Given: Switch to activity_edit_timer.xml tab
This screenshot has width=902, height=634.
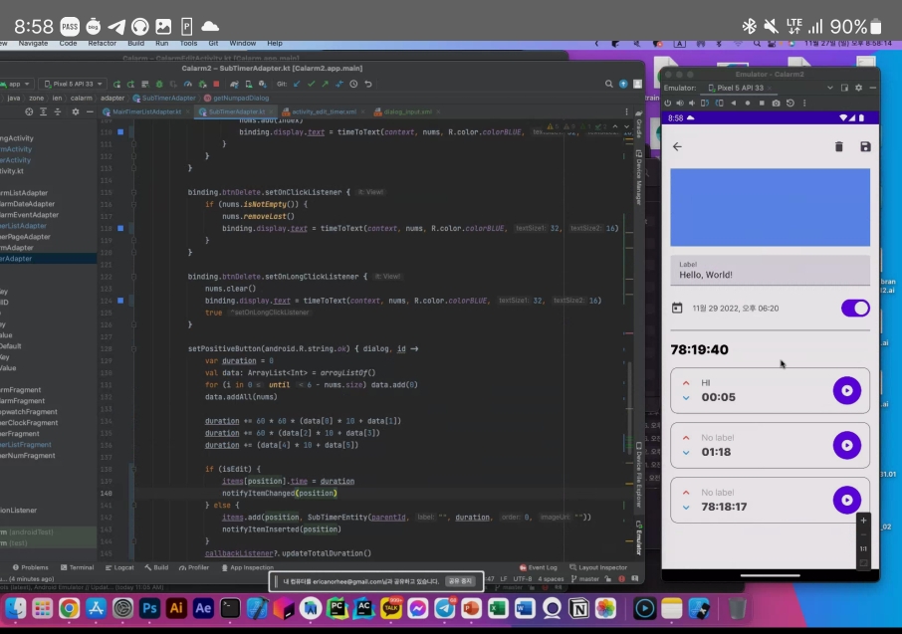Looking at the screenshot, I should pyautogui.click(x=324, y=111).
